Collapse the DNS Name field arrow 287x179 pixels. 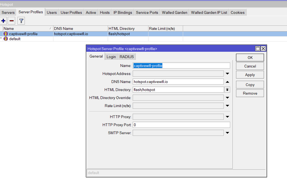click(x=227, y=82)
